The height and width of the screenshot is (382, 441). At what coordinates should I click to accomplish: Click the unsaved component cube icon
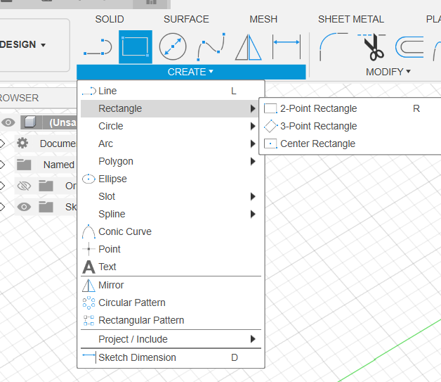click(x=30, y=122)
